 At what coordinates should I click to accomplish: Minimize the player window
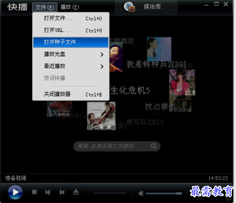point(206,5)
